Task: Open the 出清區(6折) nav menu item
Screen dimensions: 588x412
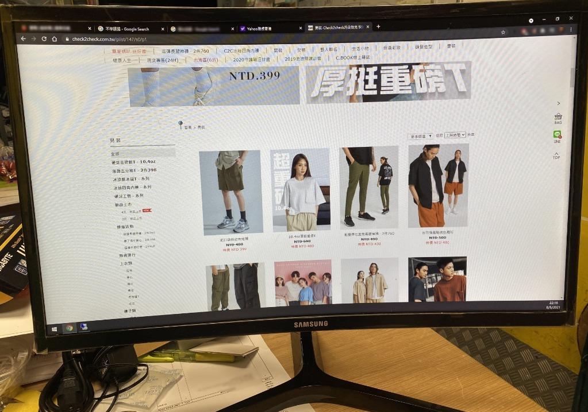Action: pyautogui.click(x=205, y=60)
